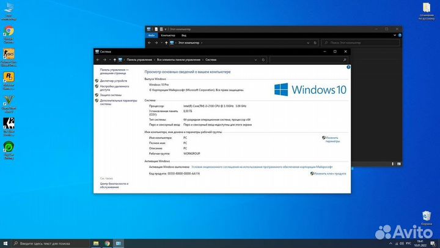The height and width of the screenshot is (248, 440).
Task: Click Change product key link
Action: pos(330,173)
